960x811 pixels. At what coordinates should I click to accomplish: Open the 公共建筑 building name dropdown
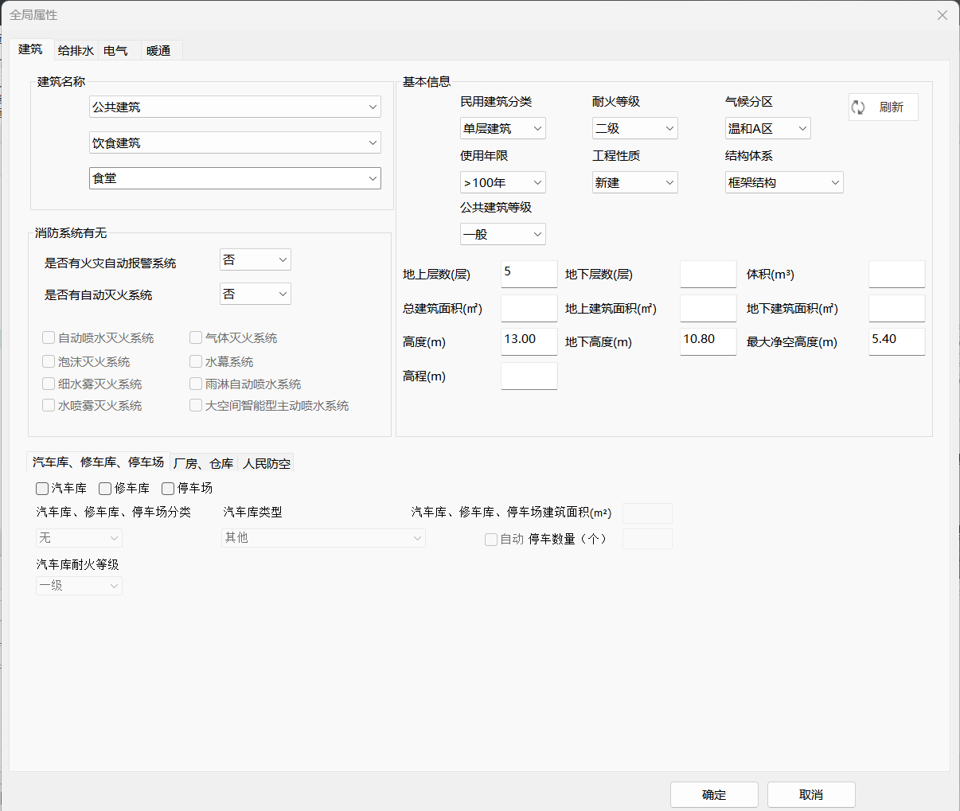[235, 107]
